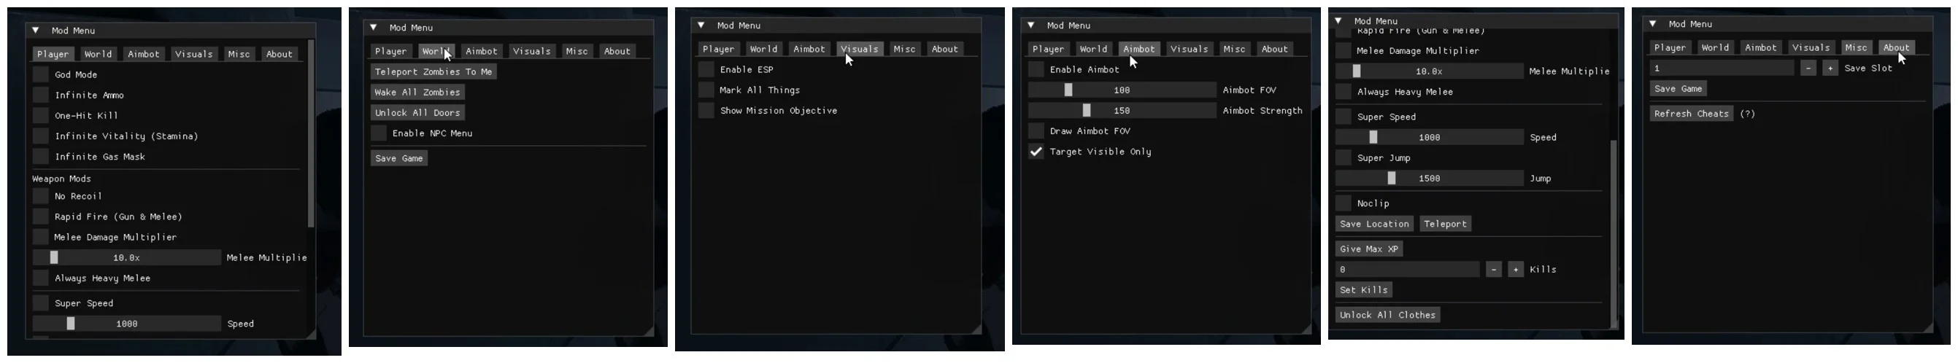This screenshot has width=1958, height=363.
Task: Uncheck Target Visible Only
Action: point(1036,152)
